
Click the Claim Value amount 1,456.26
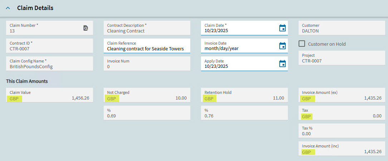(x=80, y=98)
